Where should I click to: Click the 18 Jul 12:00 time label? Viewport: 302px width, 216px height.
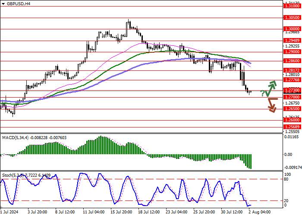click(149, 212)
